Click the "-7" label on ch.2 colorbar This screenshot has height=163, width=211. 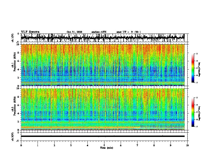pyautogui.click(x=197, y=127)
